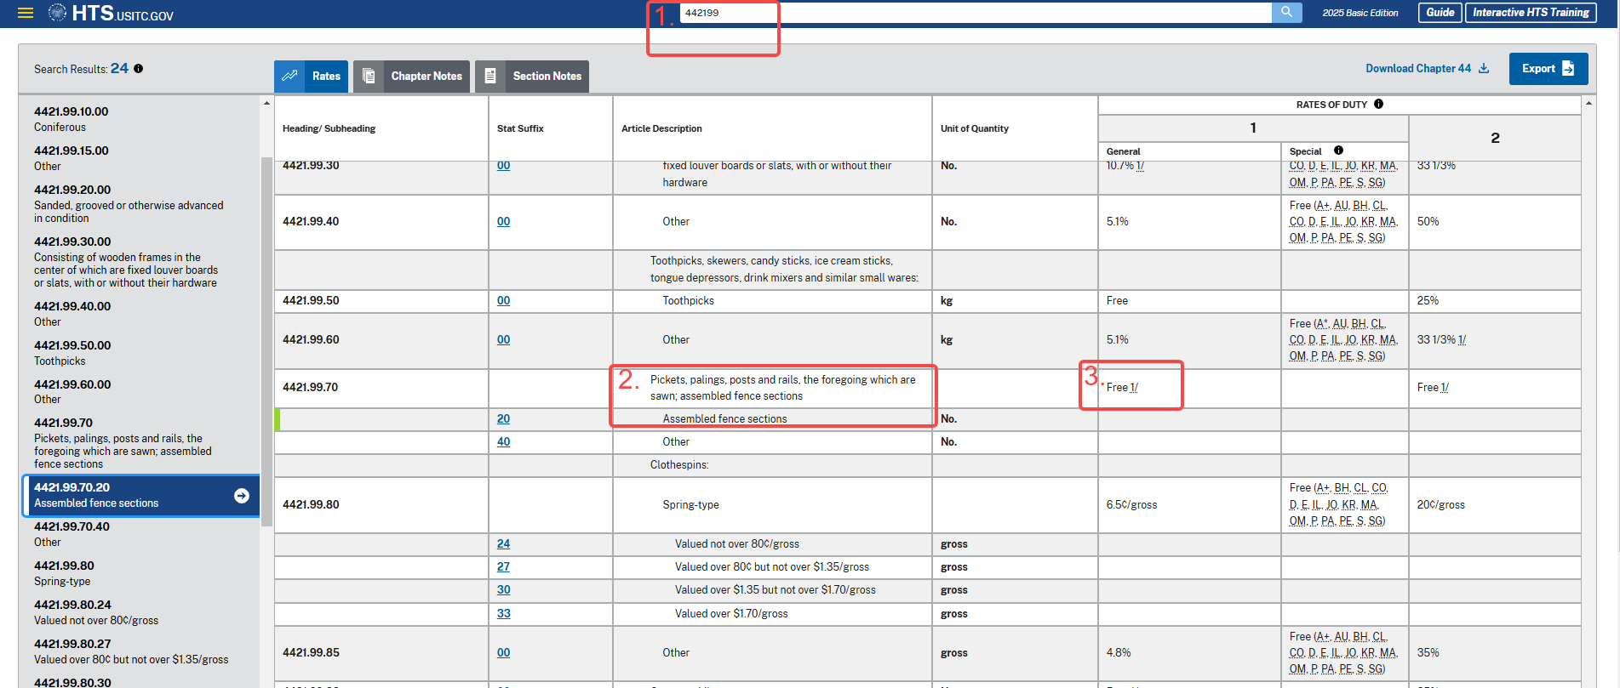The image size is (1620, 688).
Task: Click the info icon next to Rates of Duty
Action: point(1378,105)
